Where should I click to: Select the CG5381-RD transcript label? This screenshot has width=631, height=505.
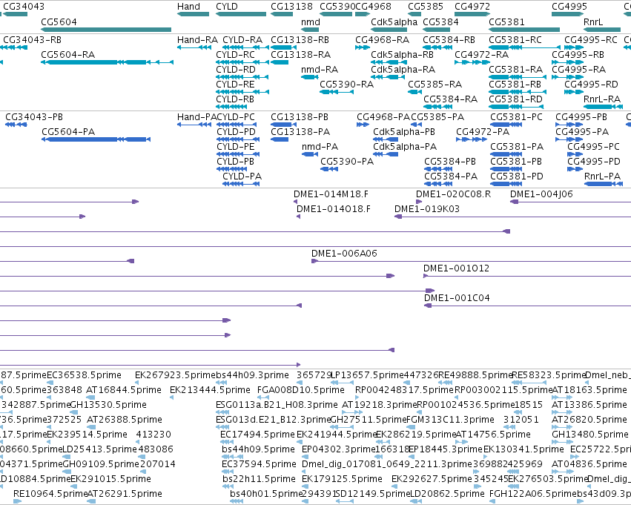(515, 99)
